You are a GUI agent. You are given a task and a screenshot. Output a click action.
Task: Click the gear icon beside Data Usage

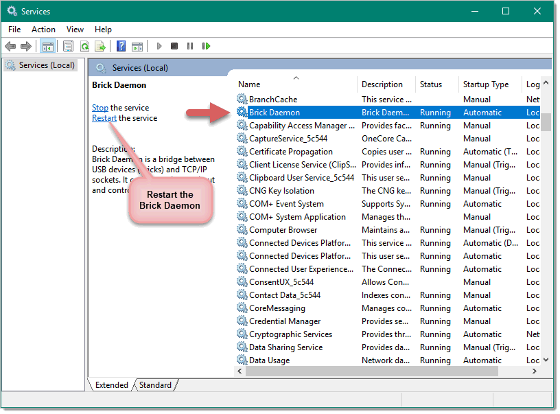coord(242,359)
